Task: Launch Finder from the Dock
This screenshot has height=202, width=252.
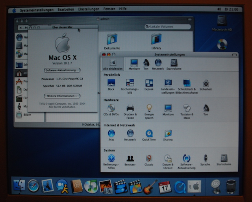Action: (x=19, y=185)
